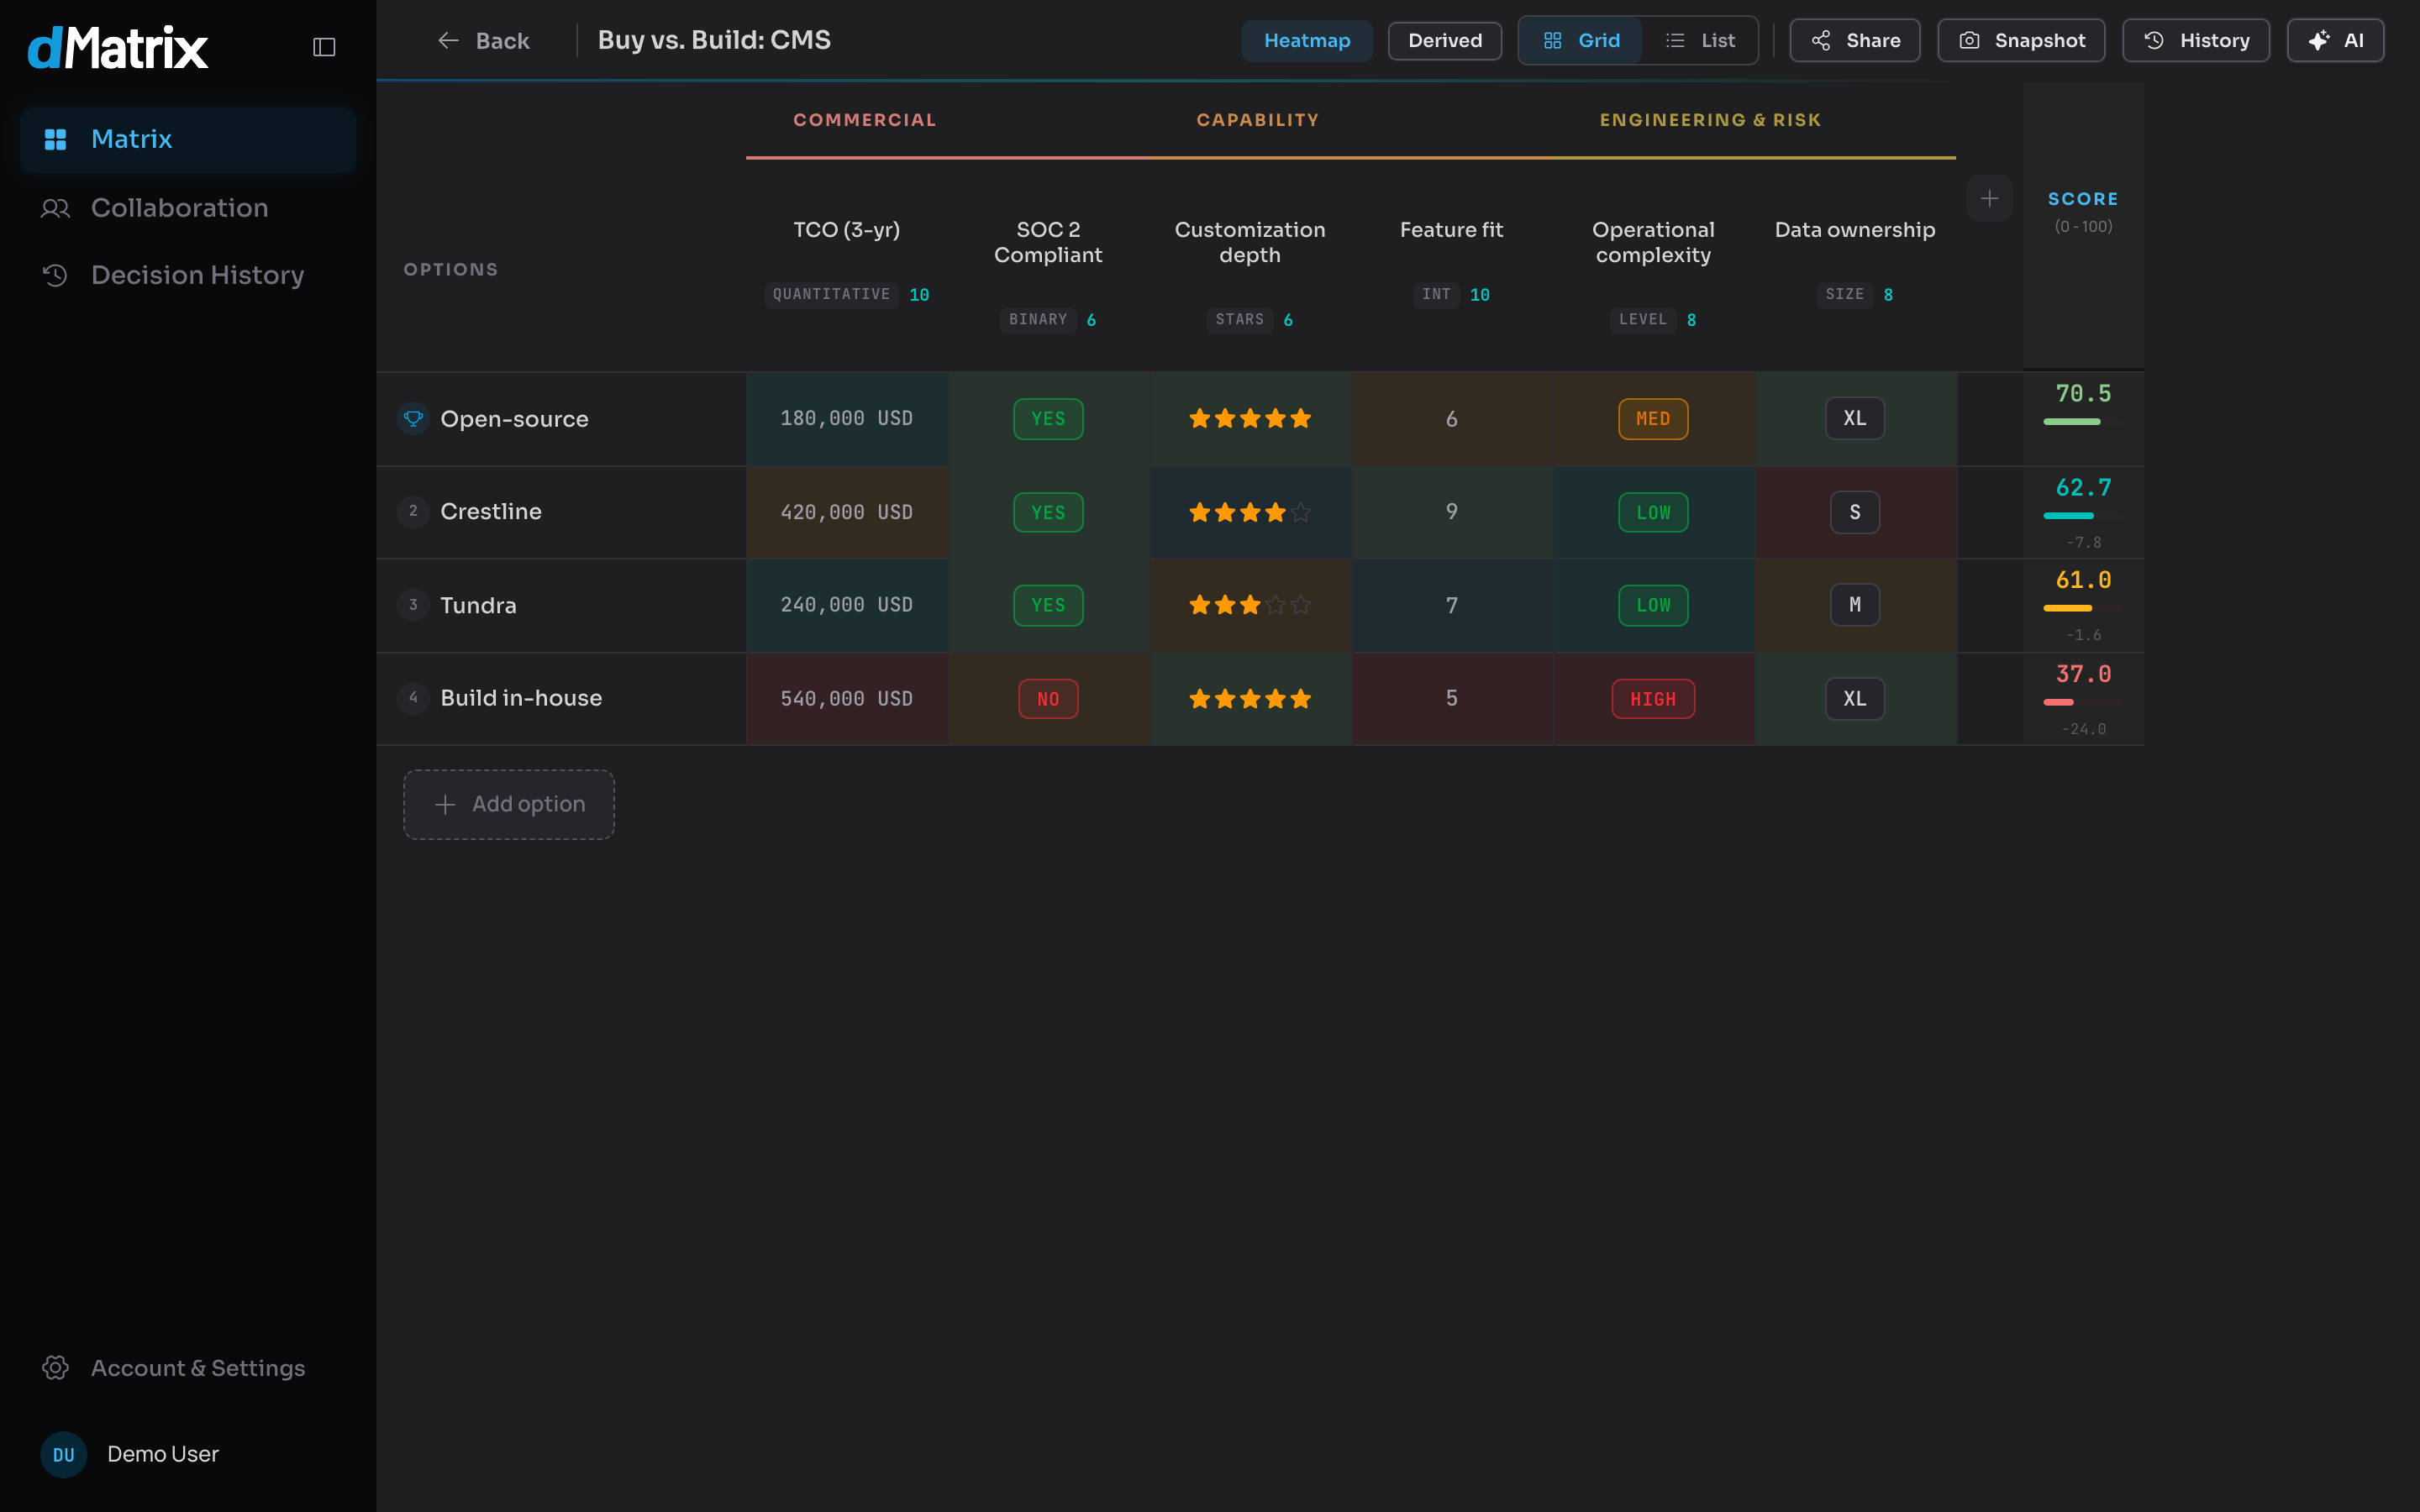2420x1512 pixels.
Task: Click Crestline LOW complexity badge
Action: click(x=1653, y=512)
